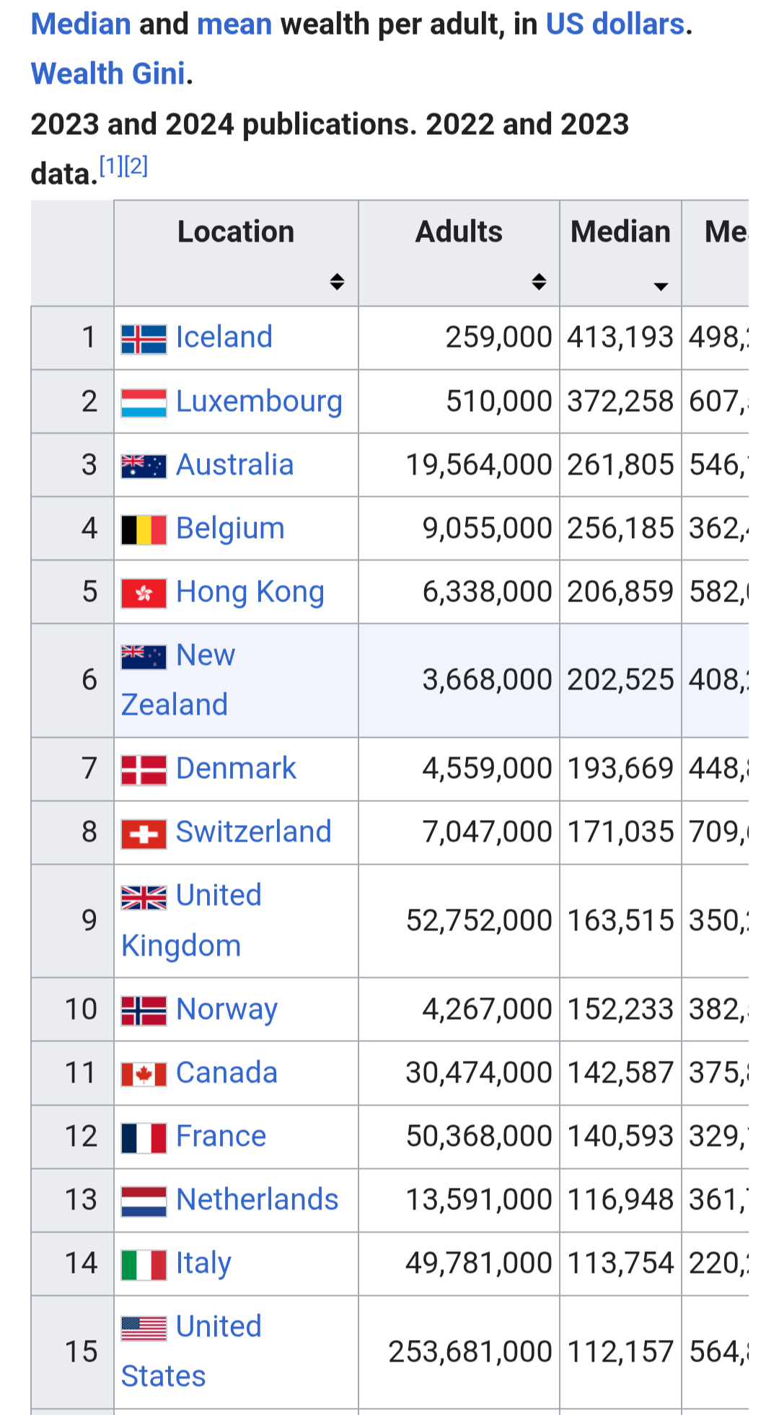
Task: Open citation reference [2]
Action: (136, 167)
